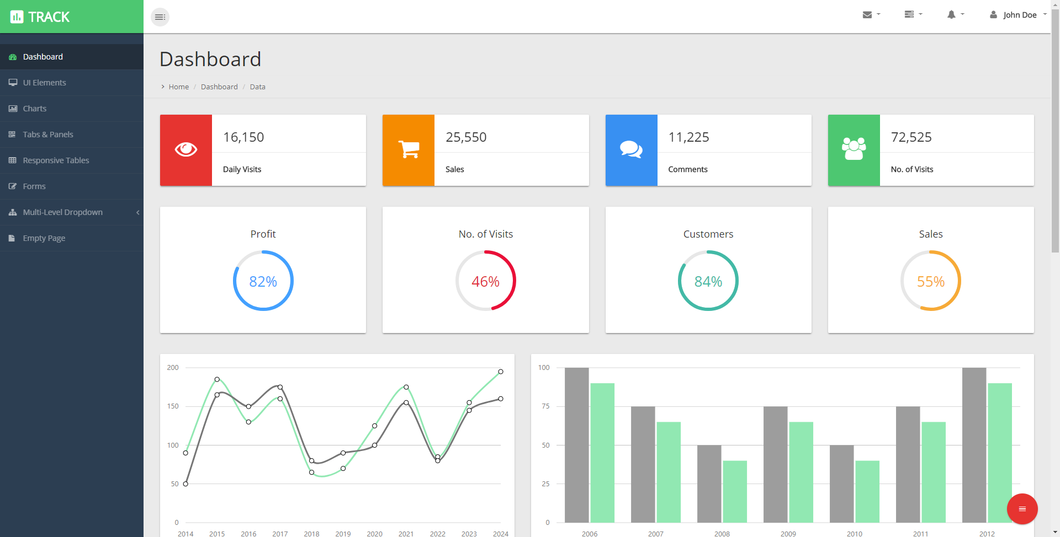
Task: Click the TRACK brand name
Action: 49,17
